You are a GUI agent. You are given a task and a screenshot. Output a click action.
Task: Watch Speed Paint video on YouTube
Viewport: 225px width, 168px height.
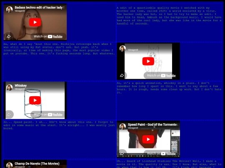[161, 153]
